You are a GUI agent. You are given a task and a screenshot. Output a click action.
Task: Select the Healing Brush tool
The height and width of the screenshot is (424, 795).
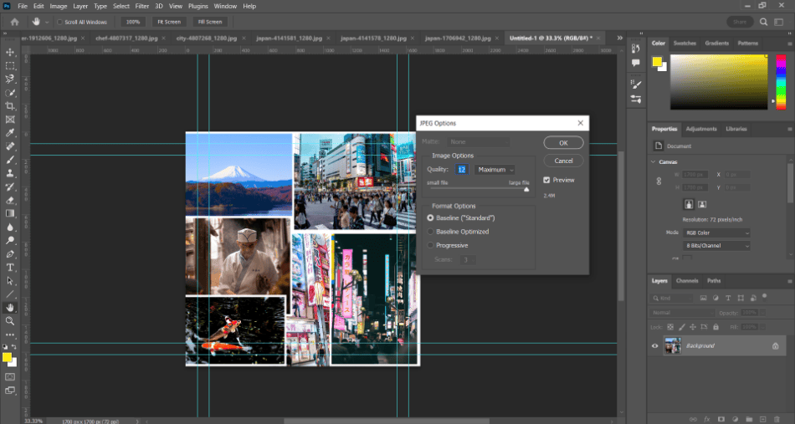click(x=10, y=146)
